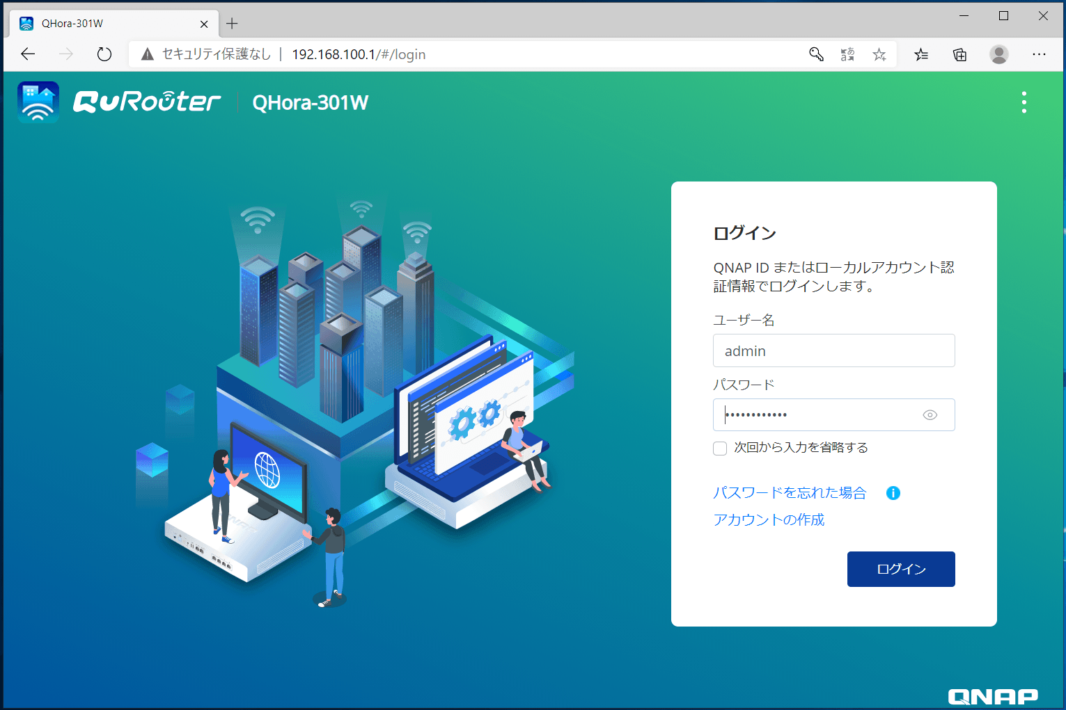Open the Collections icon in browser toolbar
Viewport: 1066px width, 710px height.
coord(959,54)
